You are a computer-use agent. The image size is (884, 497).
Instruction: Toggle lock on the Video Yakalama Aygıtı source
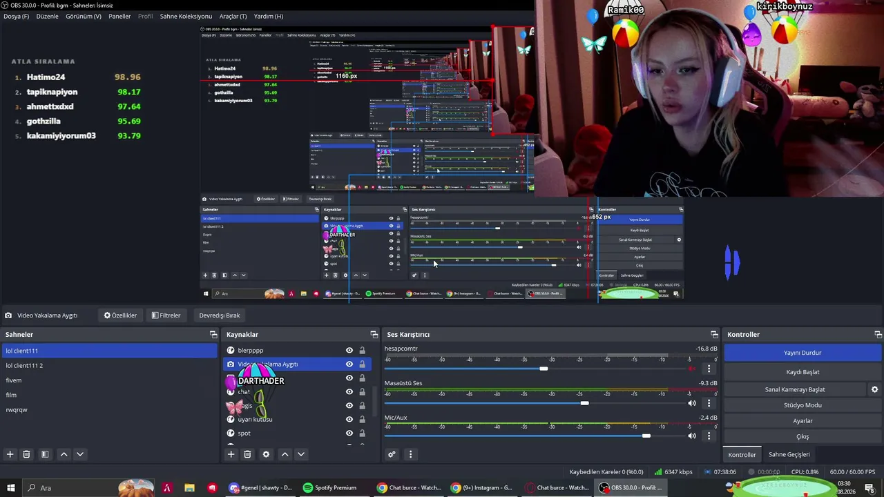pos(362,364)
